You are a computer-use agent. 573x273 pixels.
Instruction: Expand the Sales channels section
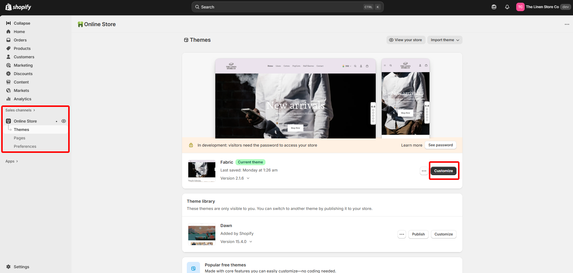point(20,110)
